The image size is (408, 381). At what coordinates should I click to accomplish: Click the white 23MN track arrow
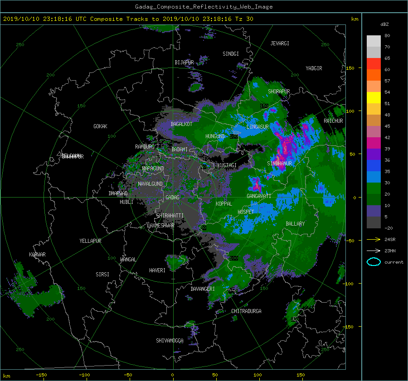point(374,251)
